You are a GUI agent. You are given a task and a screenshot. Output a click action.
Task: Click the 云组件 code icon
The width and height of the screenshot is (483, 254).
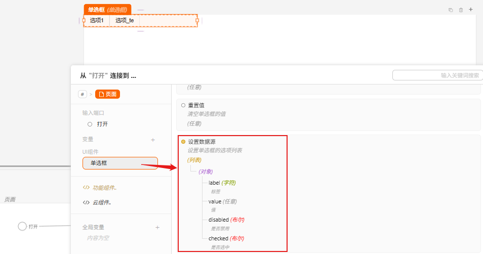[x=86, y=202]
